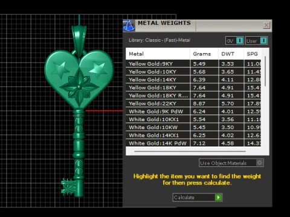Click the 5.54 grams cell
Image resolution: width=290 pixels, height=217 pixels.
(x=204, y=119)
